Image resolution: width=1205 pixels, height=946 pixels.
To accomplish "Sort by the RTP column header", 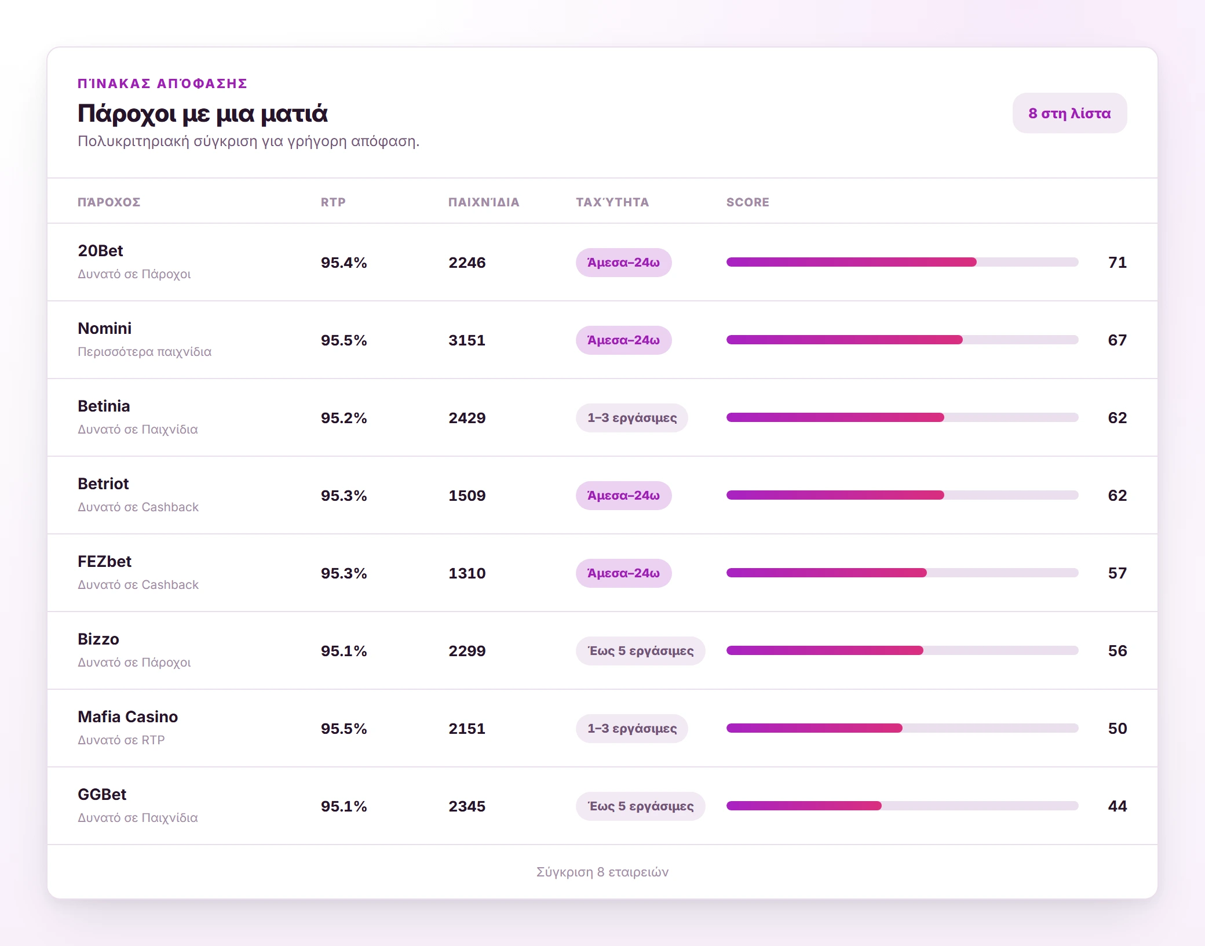I will pos(333,202).
